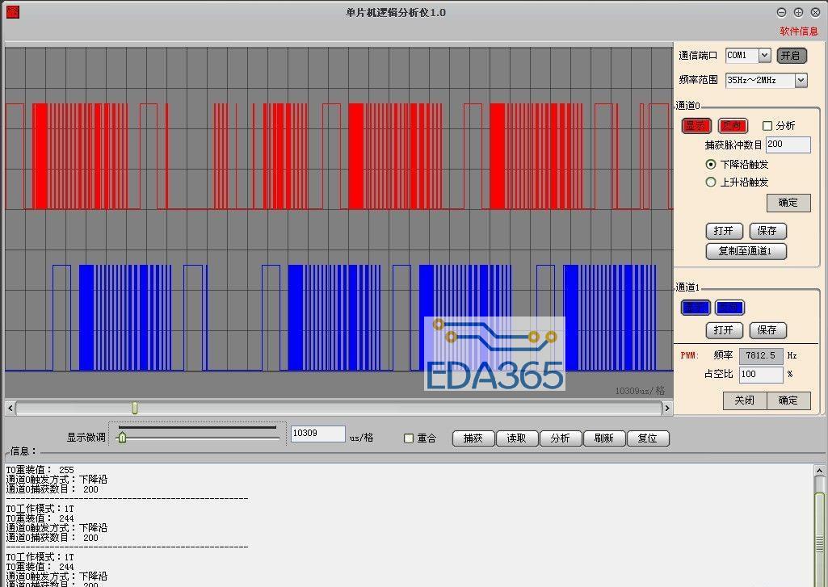The height and width of the screenshot is (587, 828).
Task: Click 确定 in the channel 0 panel
Action: [x=788, y=203]
